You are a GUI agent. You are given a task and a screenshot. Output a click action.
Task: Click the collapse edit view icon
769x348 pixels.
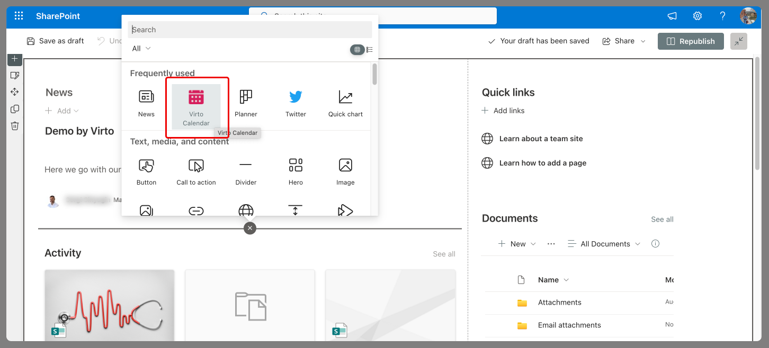[738, 41]
